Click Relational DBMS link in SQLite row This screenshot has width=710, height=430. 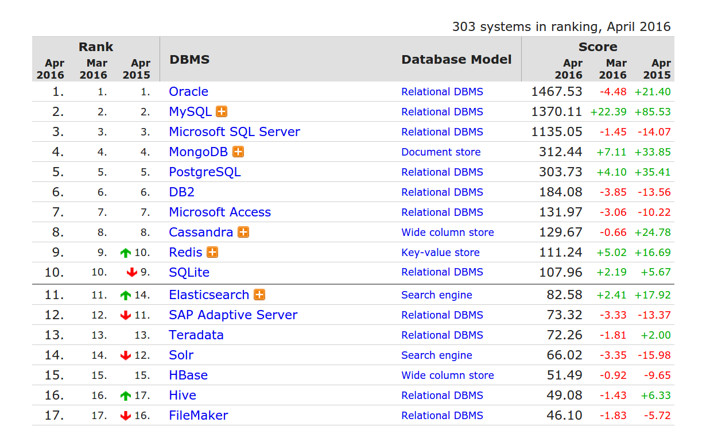pyautogui.click(x=442, y=272)
